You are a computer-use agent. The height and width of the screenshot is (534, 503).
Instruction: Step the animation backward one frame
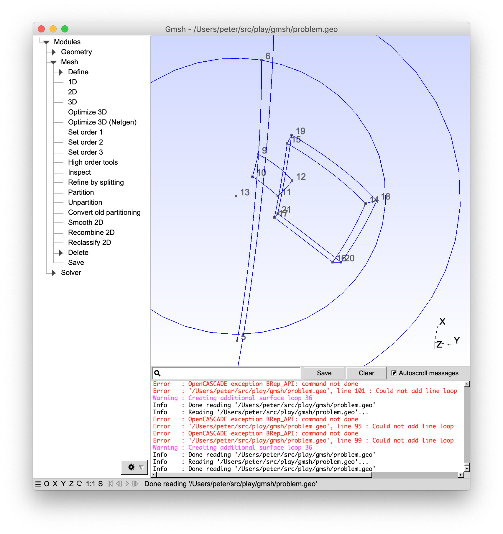click(119, 484)
